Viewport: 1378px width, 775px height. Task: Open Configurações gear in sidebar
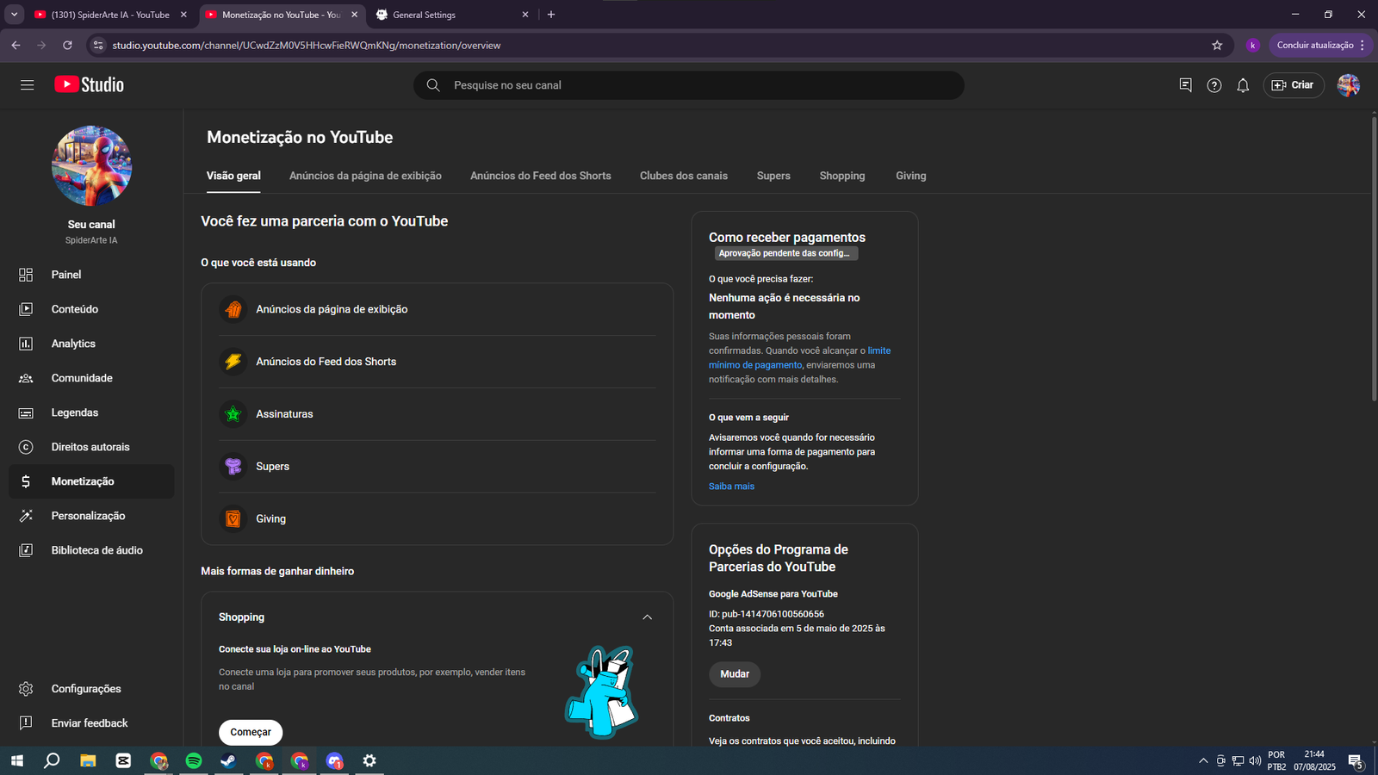26,689
